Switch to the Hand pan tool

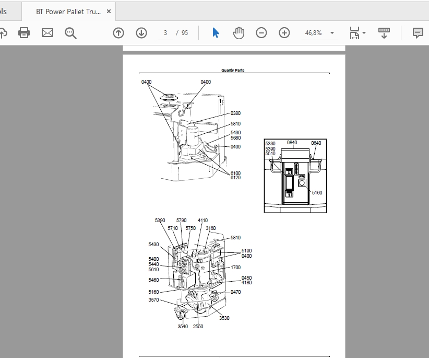tap(239, 33)
